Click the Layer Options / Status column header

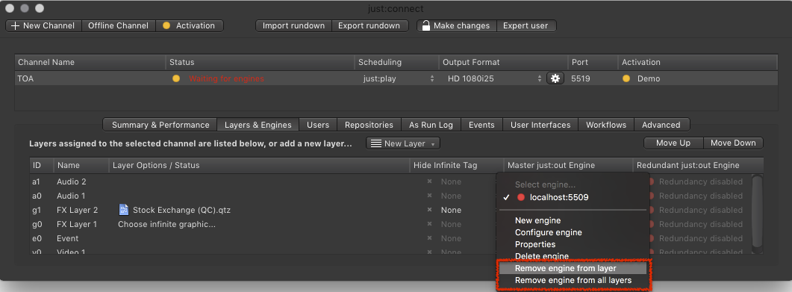(259, 165)
